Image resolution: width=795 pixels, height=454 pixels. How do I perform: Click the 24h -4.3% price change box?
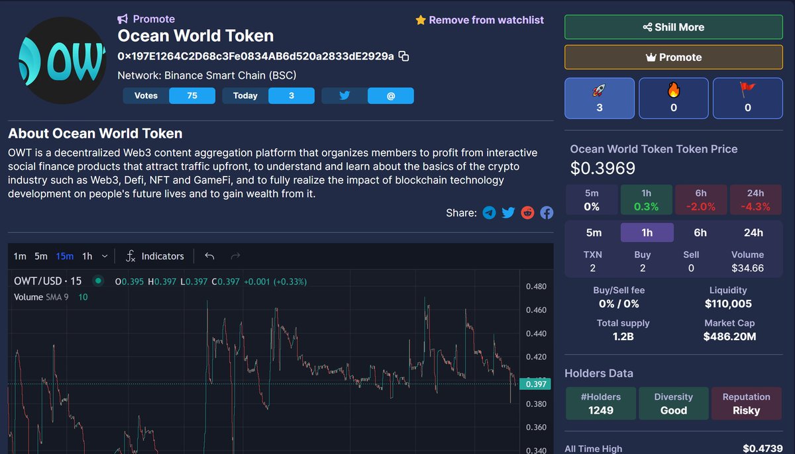(756, 200)
